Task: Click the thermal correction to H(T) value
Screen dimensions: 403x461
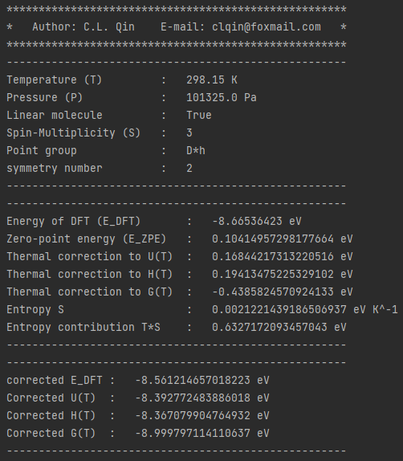Action: click(283, 274)
